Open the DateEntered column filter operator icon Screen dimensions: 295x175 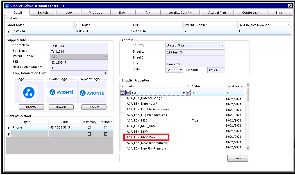click(x=228, y=93)
